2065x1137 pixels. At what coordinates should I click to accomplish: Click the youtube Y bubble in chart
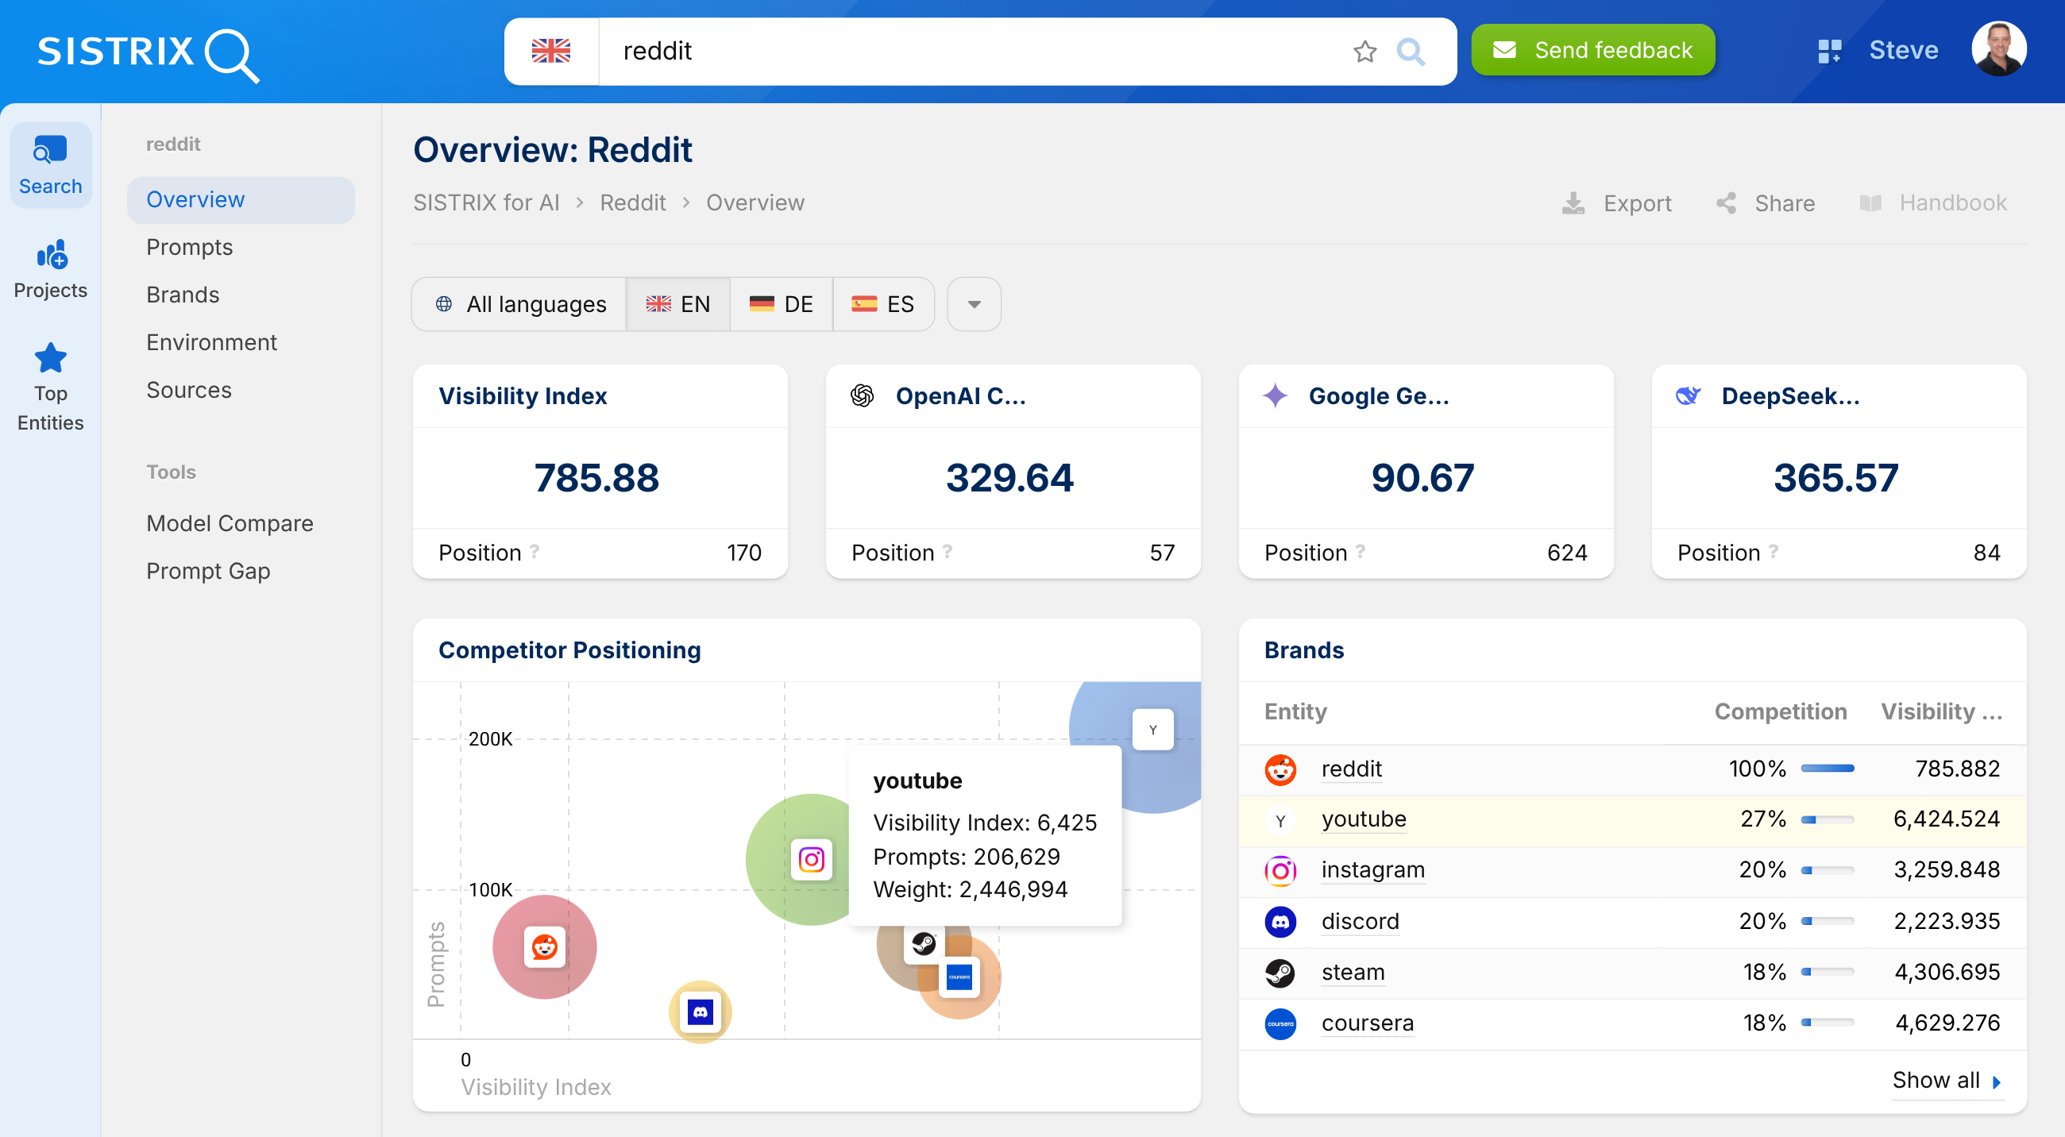(x=1152, y=730)
